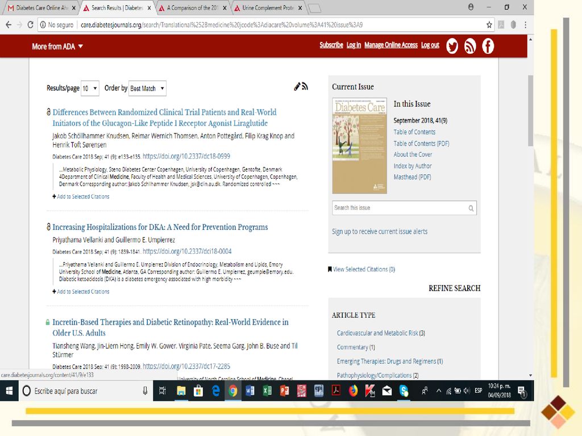Viewport: 582px width, 436px height.
Task: Open Excel from the taskbar
Action: pyautogui.click(x=267, y=391)
